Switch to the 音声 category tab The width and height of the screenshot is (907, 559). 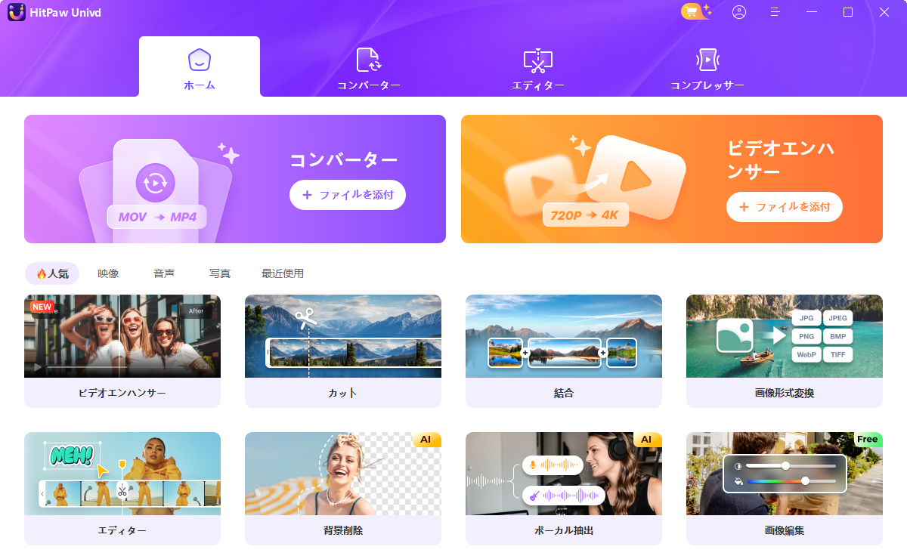(x=164, y=273)
